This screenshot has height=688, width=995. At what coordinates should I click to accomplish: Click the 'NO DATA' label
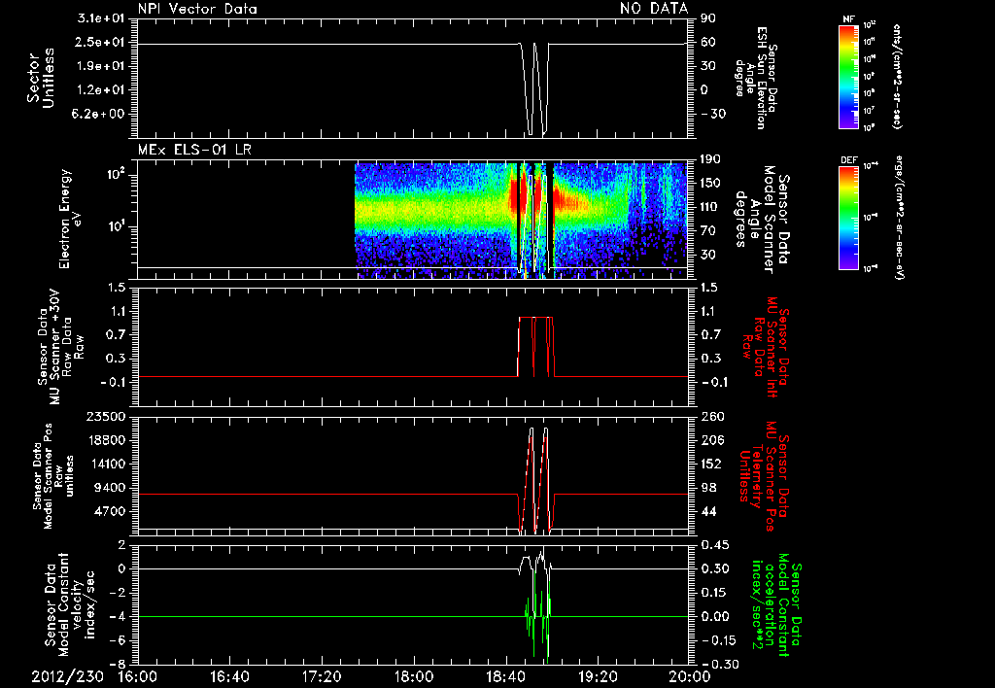click(654, 9)
